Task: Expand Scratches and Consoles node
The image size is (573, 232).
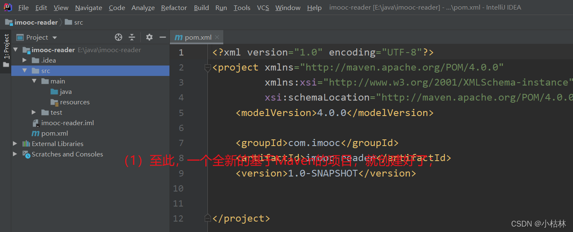Action: coord(15,154)
